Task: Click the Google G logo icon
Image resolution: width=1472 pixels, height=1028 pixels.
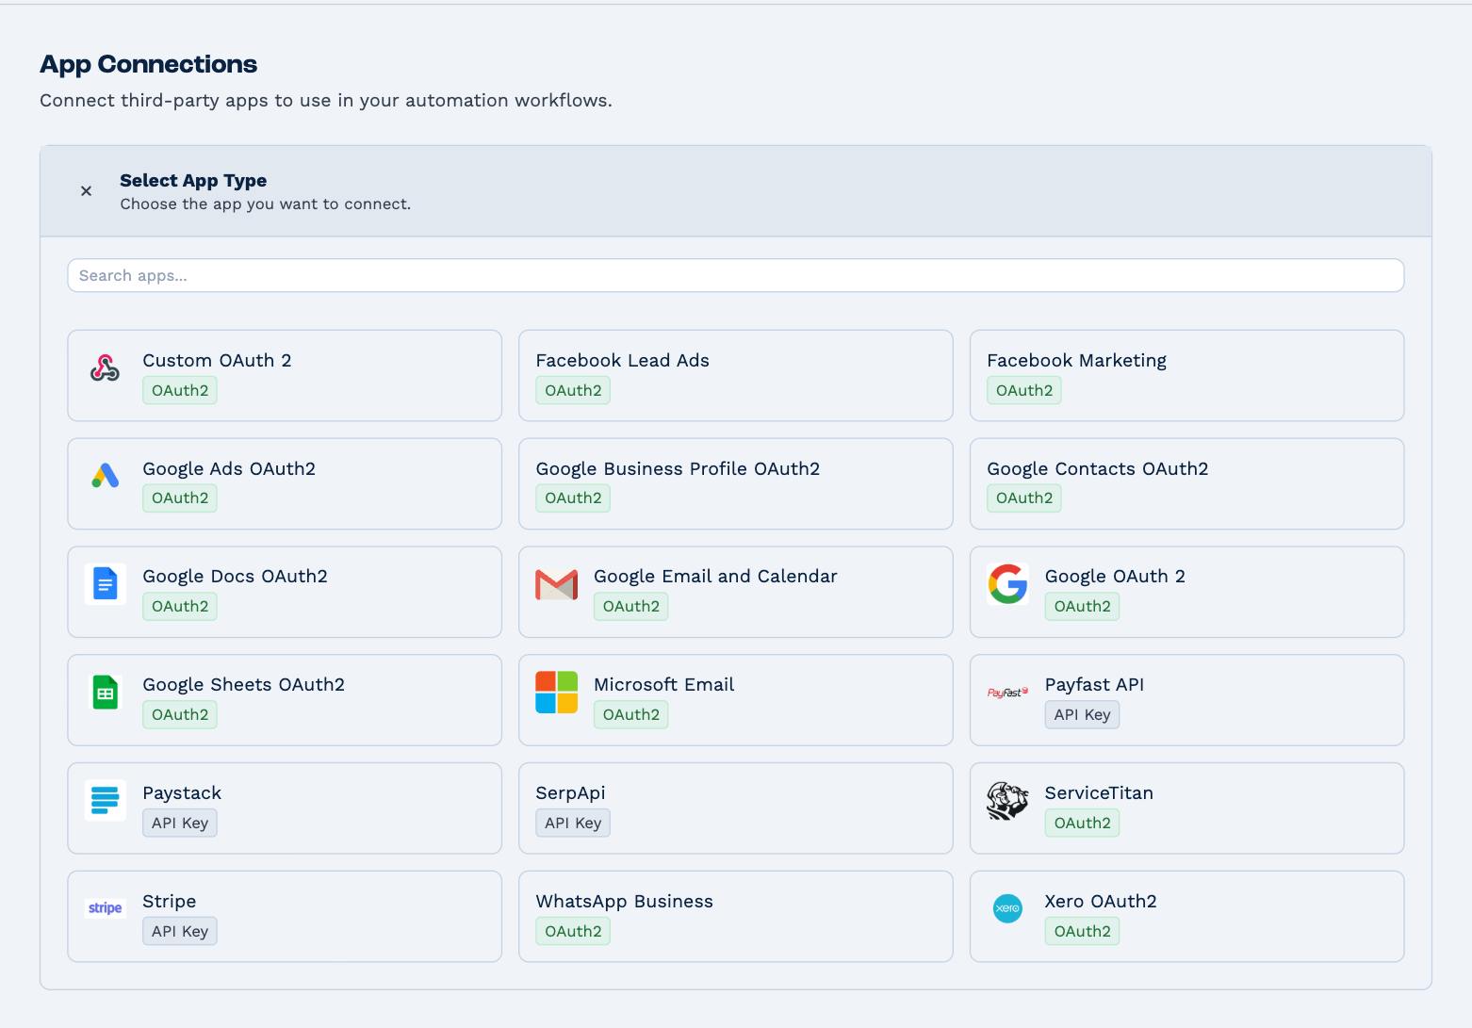Action: click(1007, 584)
